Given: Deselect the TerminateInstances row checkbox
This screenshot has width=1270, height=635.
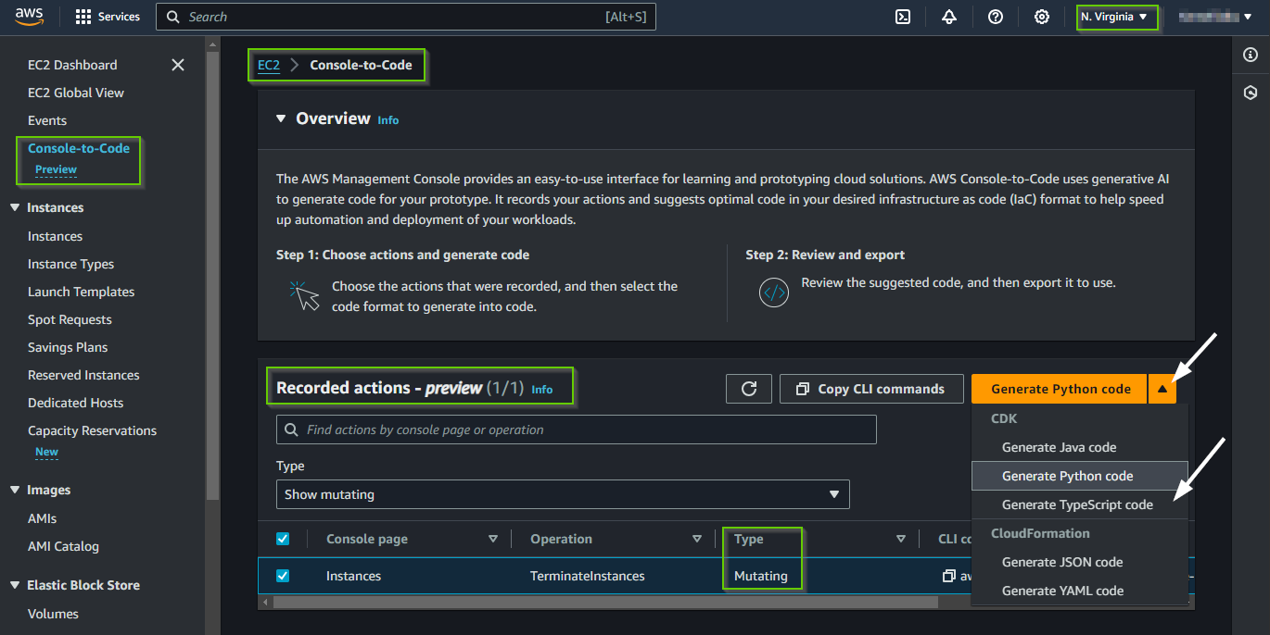Looking at the screenshot, I should (x=283, y=575).
